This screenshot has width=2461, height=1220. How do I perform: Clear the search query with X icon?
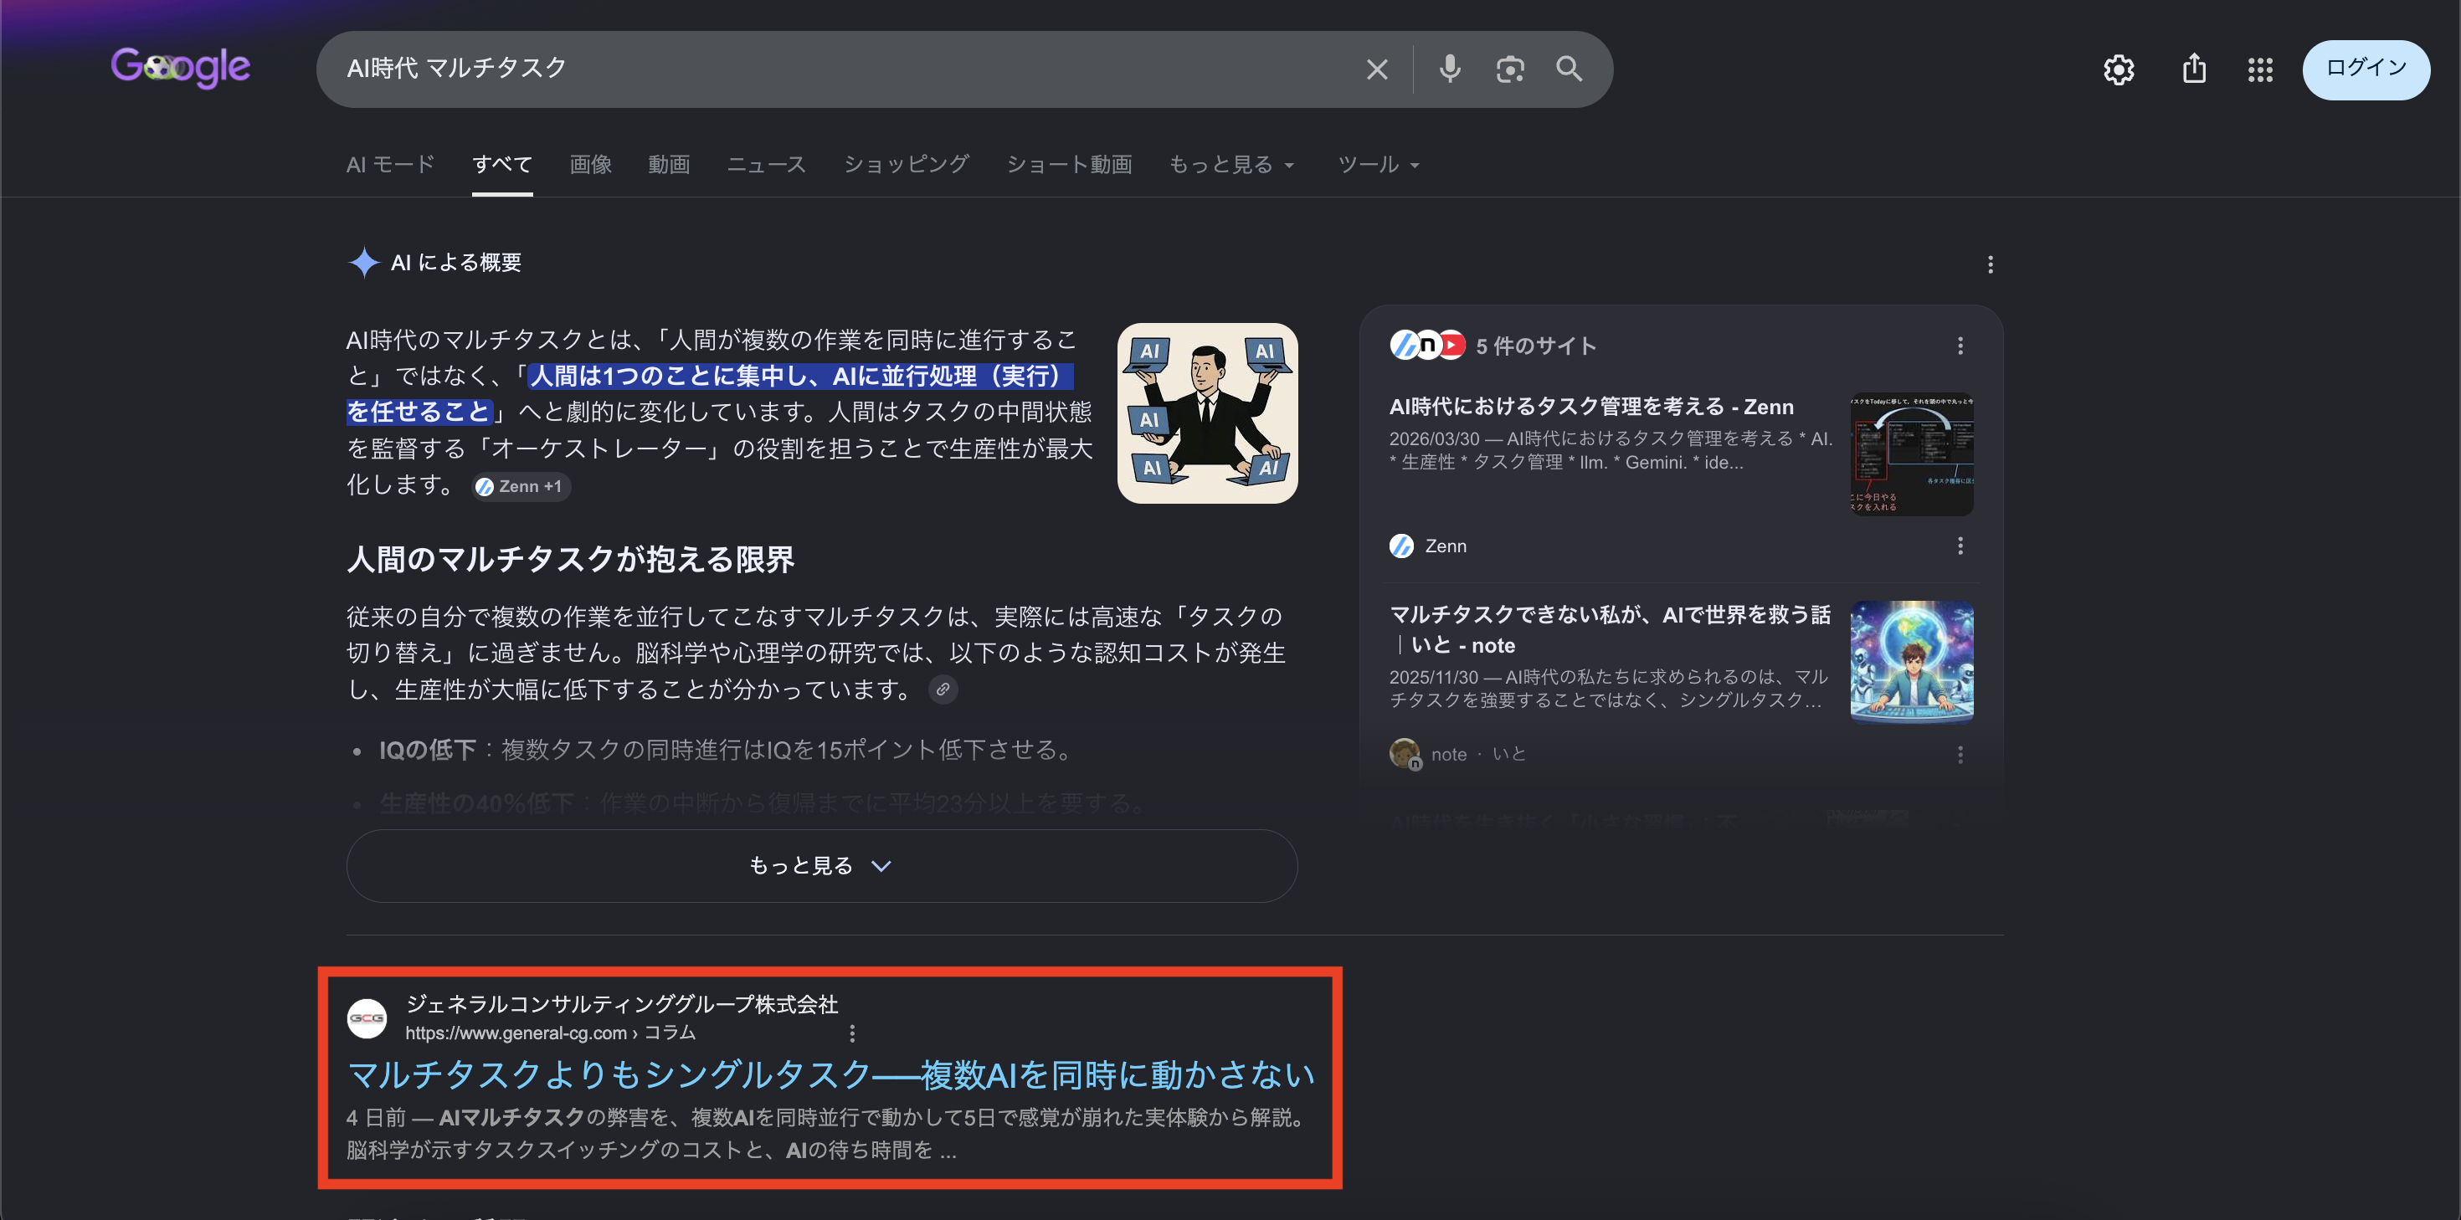(x=1377, y=69)
